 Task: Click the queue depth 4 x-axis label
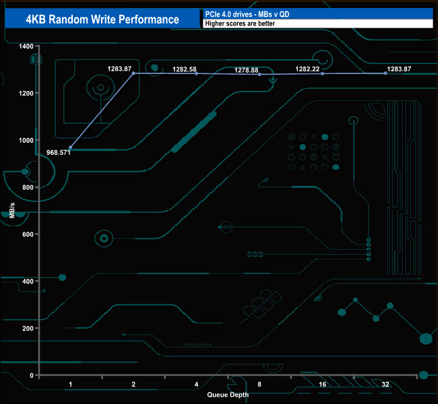[x=197, y=384]
